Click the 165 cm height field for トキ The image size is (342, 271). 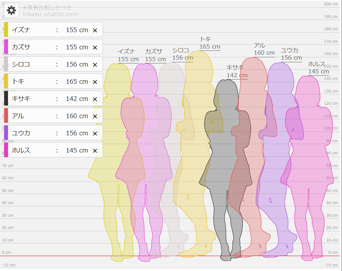77,81
